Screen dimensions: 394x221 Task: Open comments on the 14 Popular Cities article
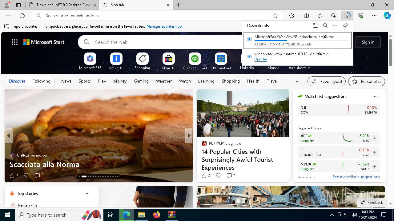231,176
